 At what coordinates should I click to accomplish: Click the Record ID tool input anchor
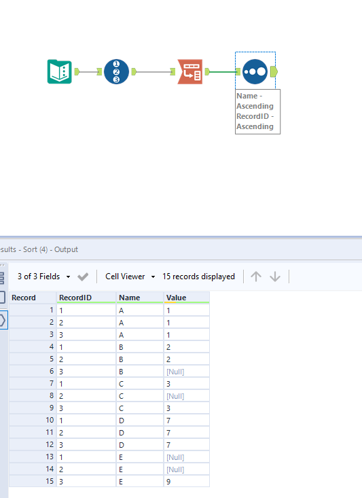pos(99,72)
